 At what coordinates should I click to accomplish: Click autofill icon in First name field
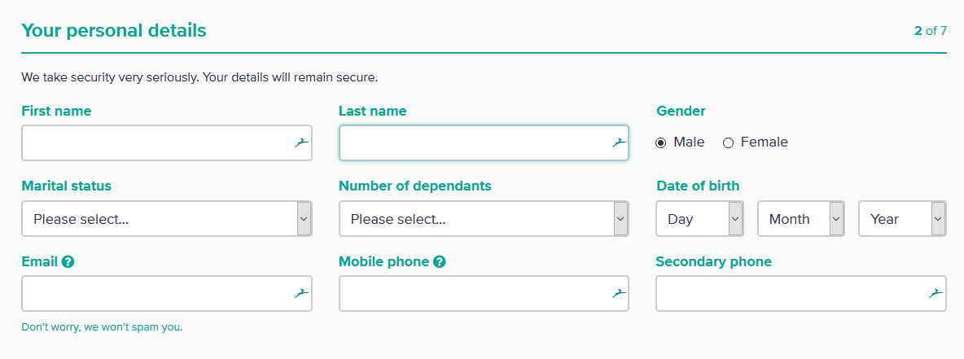coord(301,143)
